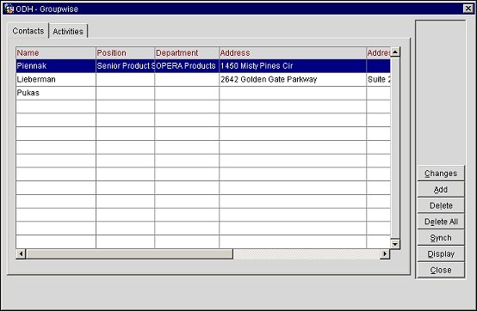Select the Contacts tab
The height and width of the screenshot is (311, 477).
point(28,31)
